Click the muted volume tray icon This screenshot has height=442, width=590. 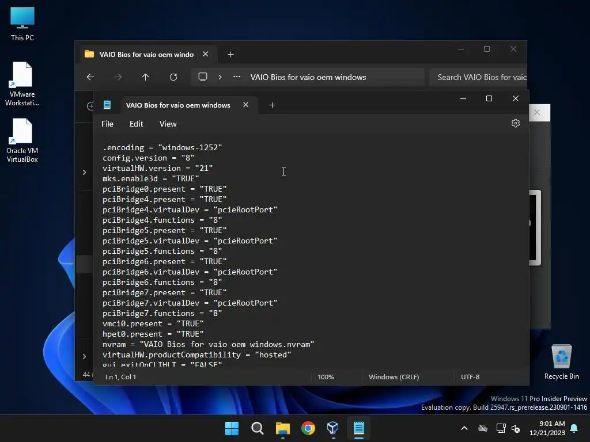[x=516, y=428]
